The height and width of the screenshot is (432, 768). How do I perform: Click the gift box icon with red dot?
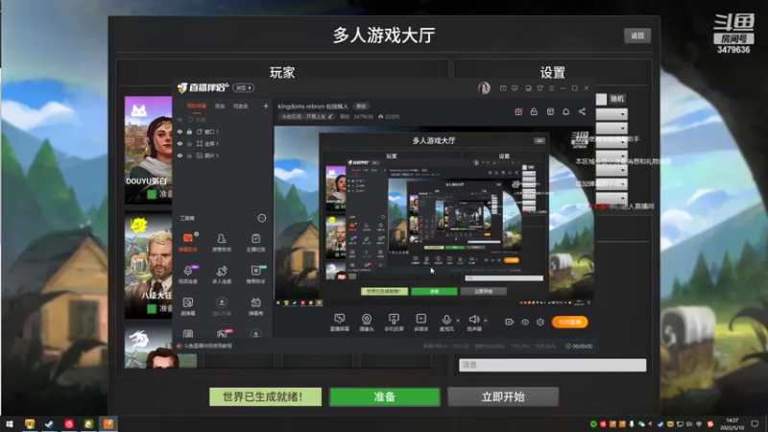pos(518,111)
